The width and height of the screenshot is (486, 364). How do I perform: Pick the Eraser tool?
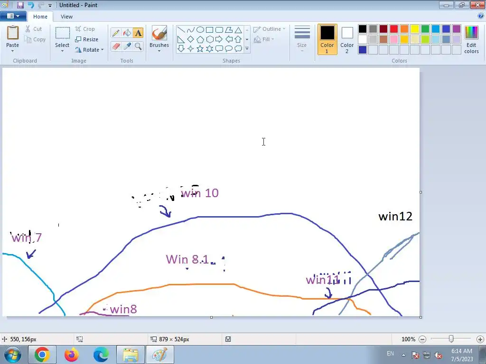point(116,46)
